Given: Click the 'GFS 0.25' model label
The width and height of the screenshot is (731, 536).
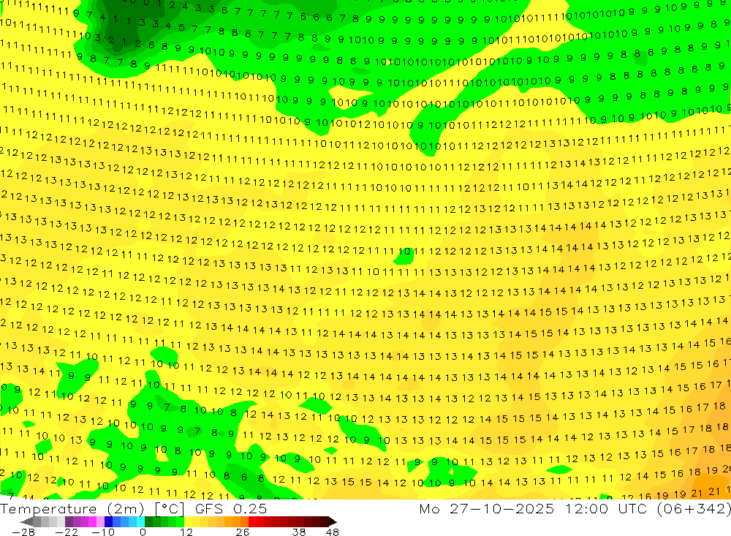Looking at the screenshot, I should 231,508.
